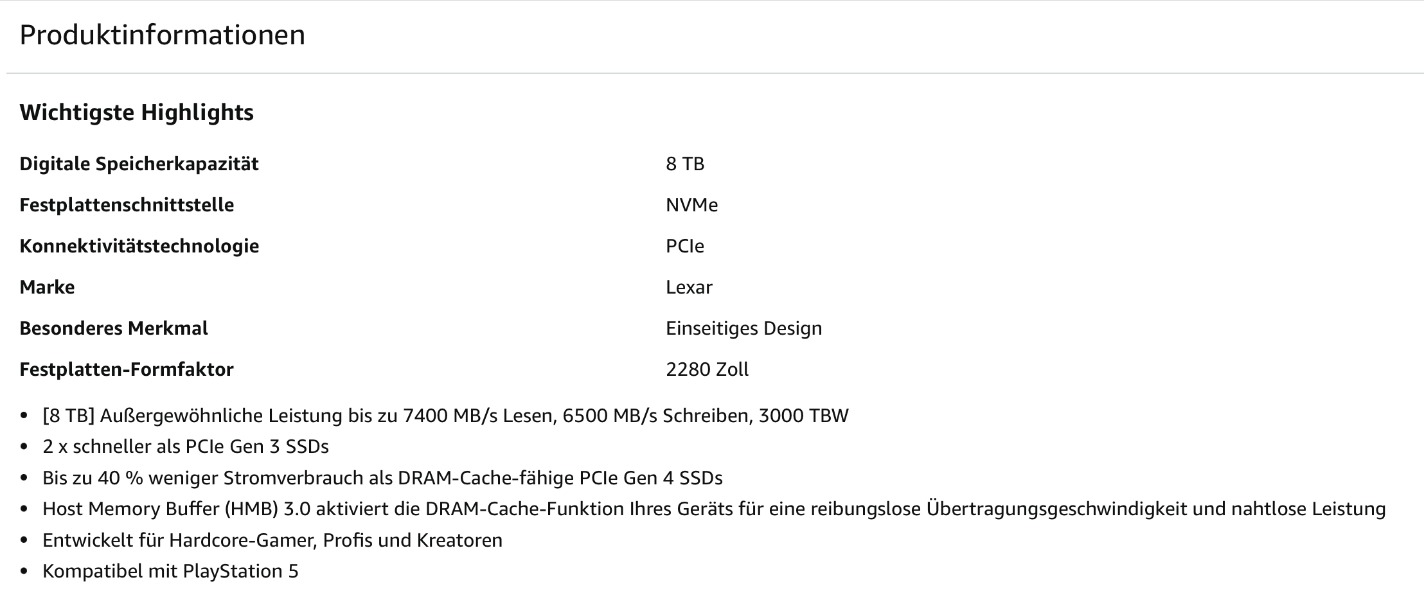Screen dimensions: 1424x600
Task: Click the 7400 MB/s Lesen bullet point
Action: point(446,416)
